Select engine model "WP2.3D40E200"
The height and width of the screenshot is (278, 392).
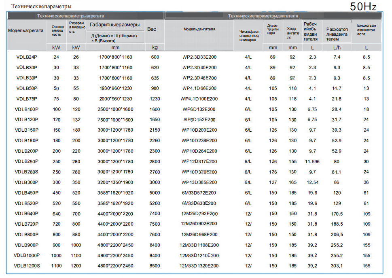pyautogui.click(x=199, y=68)
